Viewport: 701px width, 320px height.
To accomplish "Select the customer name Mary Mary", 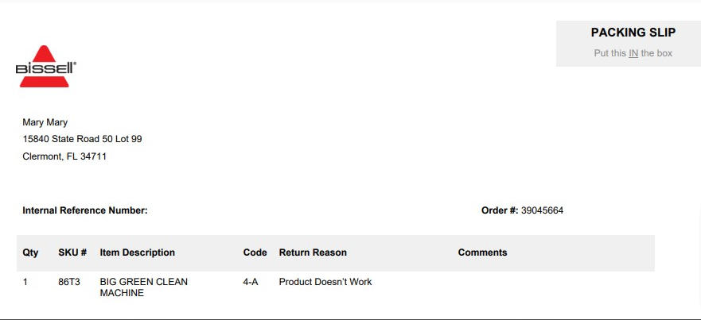I will pyautogui.click(x=45, y=122).
